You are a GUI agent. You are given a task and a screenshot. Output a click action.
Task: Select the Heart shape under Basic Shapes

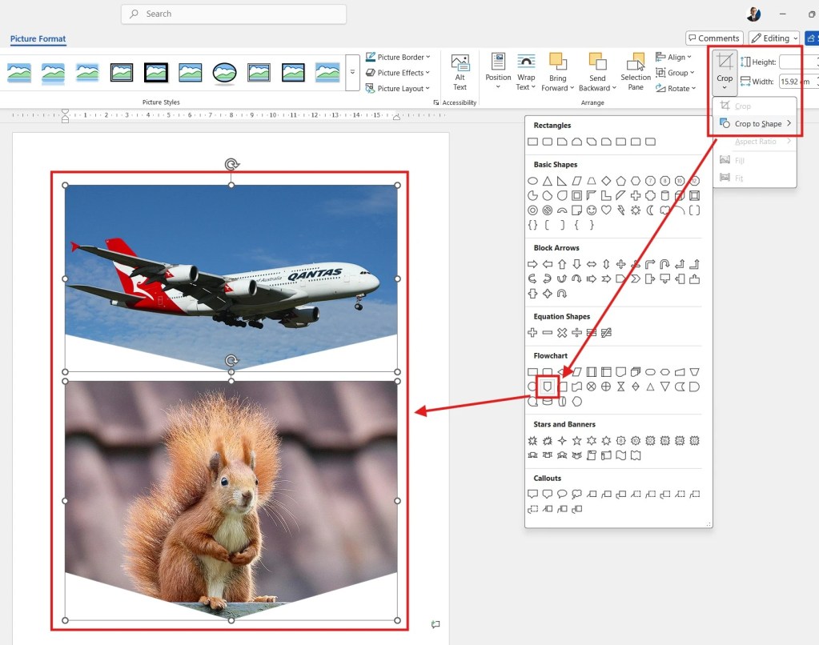tap(607, 210)
